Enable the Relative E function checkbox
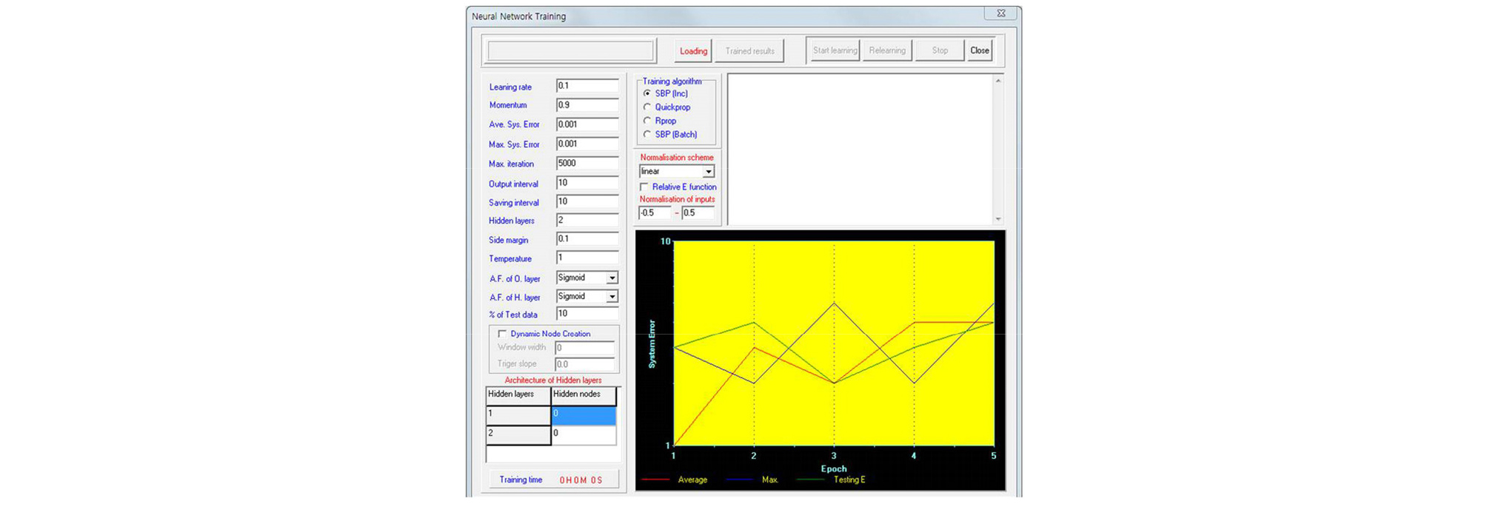Viewport: 1487px width, 507px height. point(644,187)
